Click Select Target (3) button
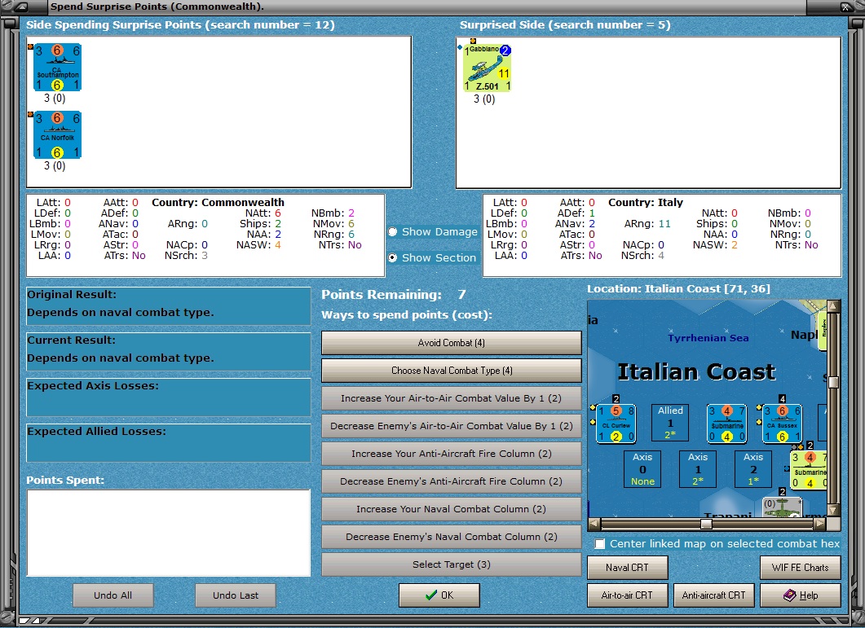Viewport: 865px width, 628px height. [x=452, y=564]
